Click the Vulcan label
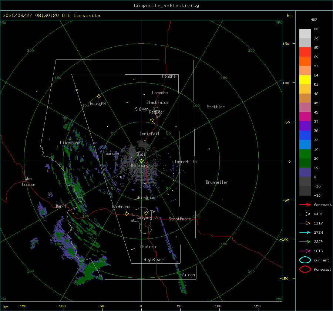Viewport: 333px width, 311px height. tap(188, 275)
